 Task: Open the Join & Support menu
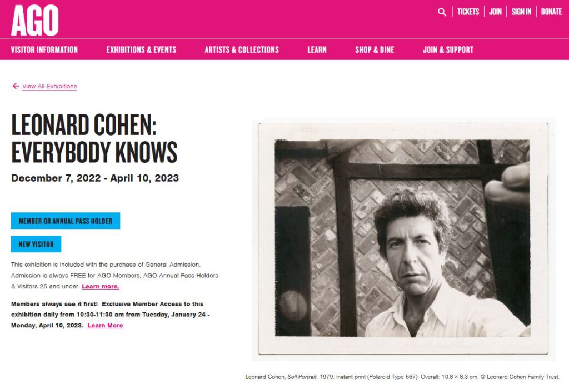(x=448, y=49)
